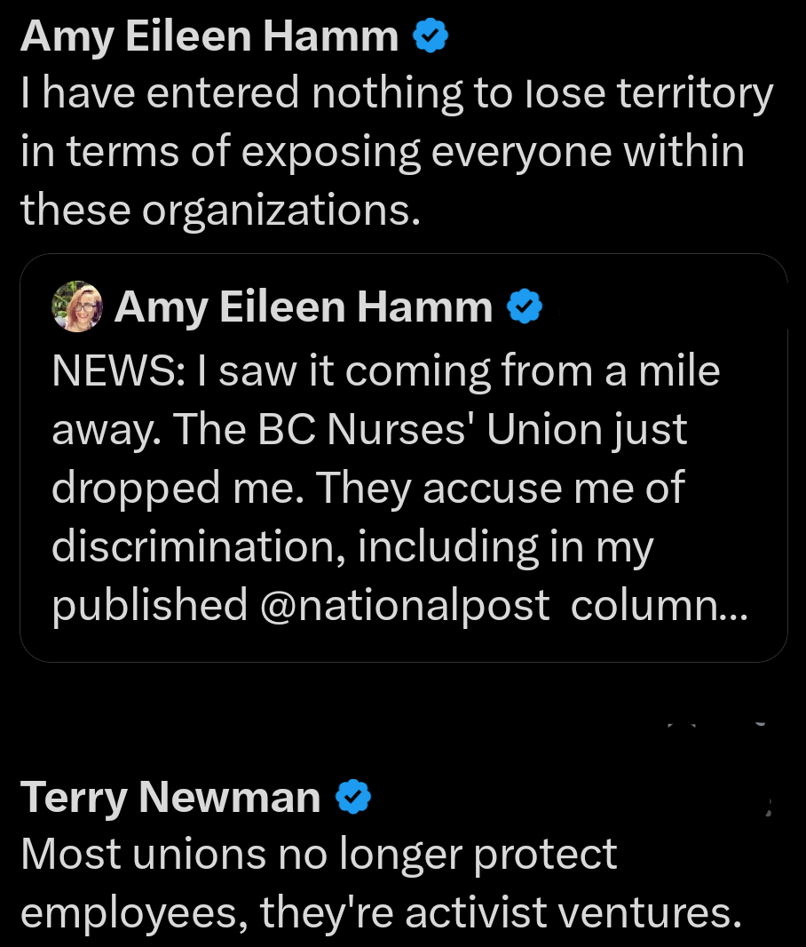Image resolution: width=806 pixels, height=947 pixels.
Task: Click the verified badge next to Amy Eileen Hamm
Action: (430, 36)
